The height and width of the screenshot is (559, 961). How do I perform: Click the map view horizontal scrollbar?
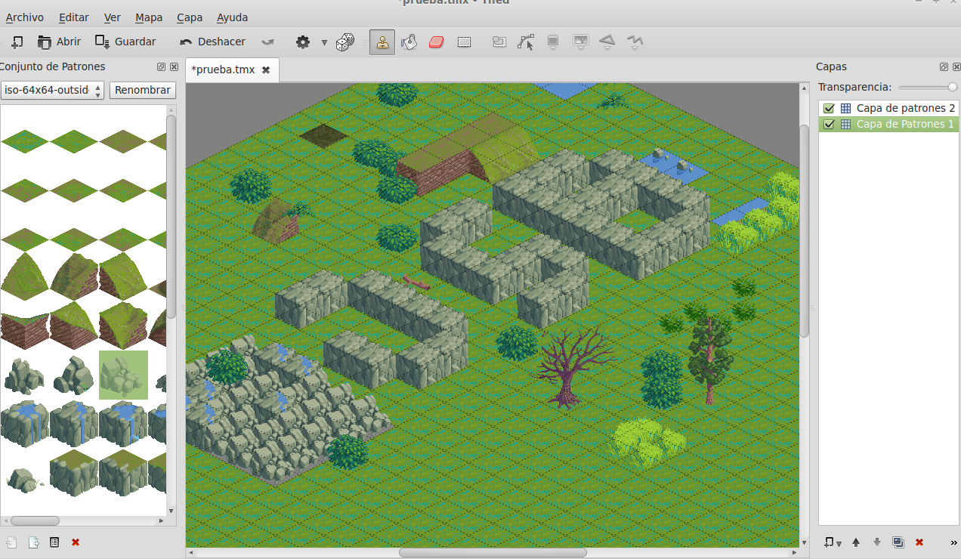[491, 553]
